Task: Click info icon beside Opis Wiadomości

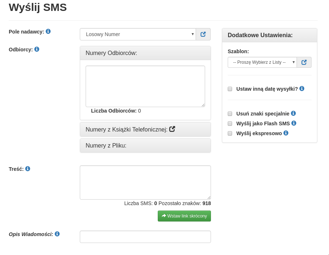Action: pyautogui.click(x=57, y=234)
